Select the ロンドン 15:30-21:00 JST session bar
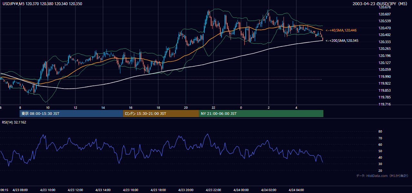This screenshot has height=193, width=412. coord(161,114)
